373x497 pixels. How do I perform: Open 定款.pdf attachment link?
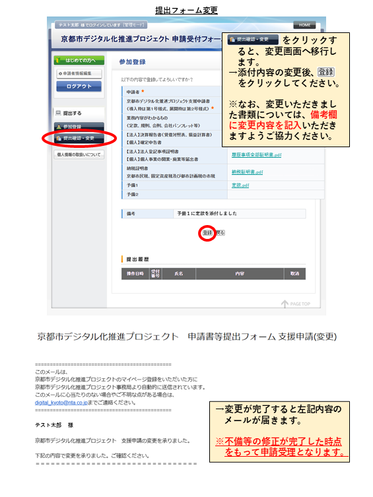(240, 185)
